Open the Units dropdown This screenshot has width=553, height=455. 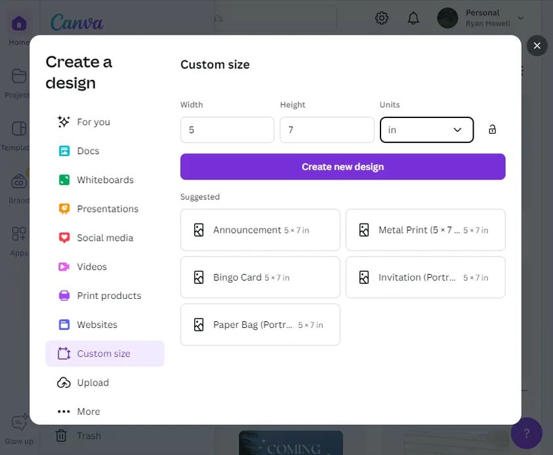coord(426,130)
